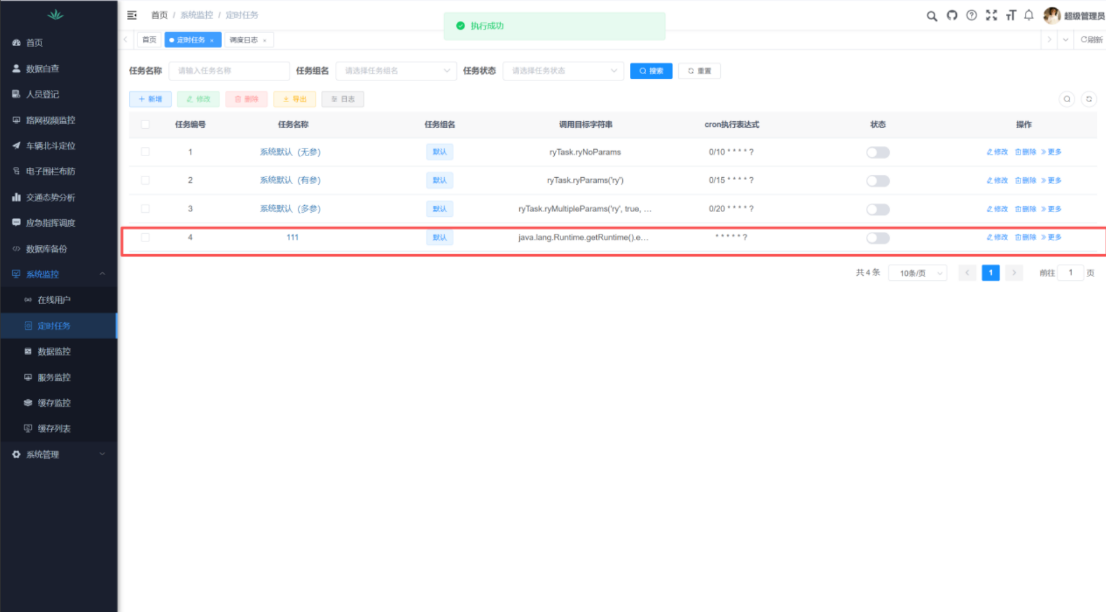Open the 10条/页 page size dropdown
This screenshot has width=1106, height=612.
tap(917, 273)
